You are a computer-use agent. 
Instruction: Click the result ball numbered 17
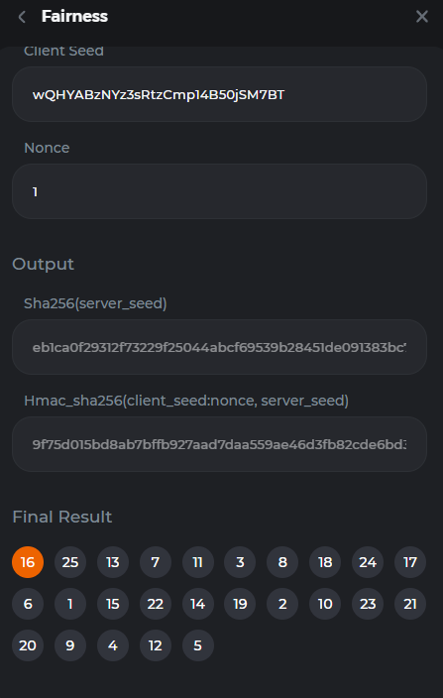click(410, 562)
